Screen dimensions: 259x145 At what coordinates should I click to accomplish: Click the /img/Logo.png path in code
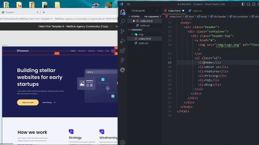point(227,45)
